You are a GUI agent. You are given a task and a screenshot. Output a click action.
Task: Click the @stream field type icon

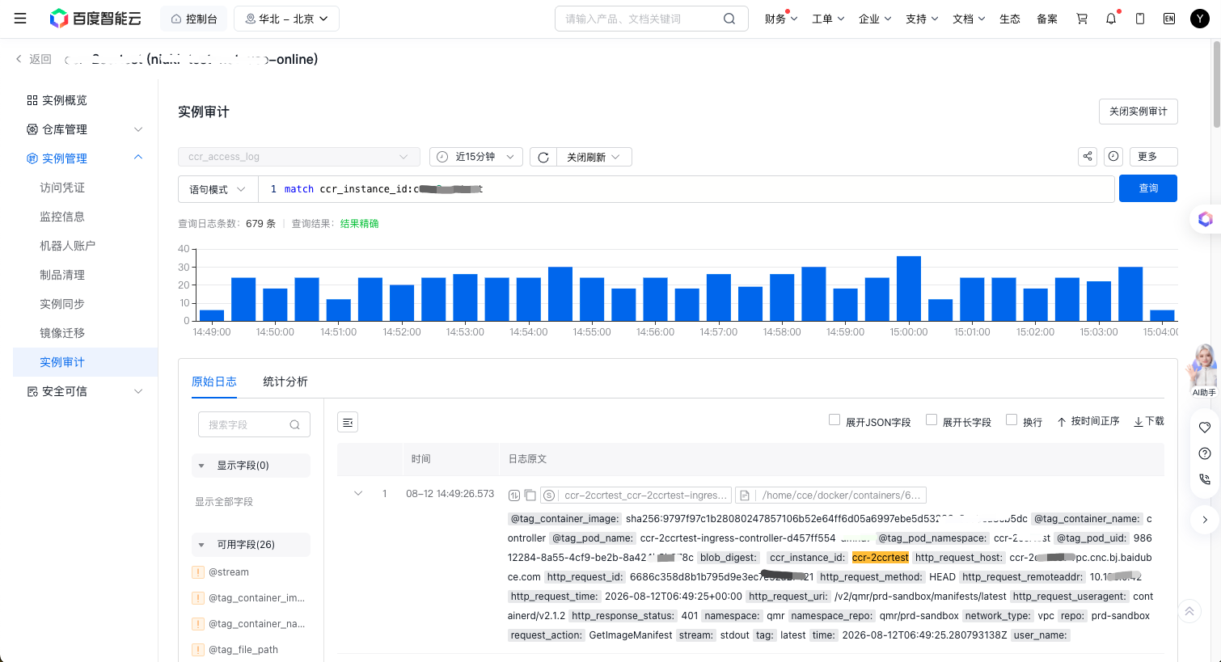coord(198,572)
